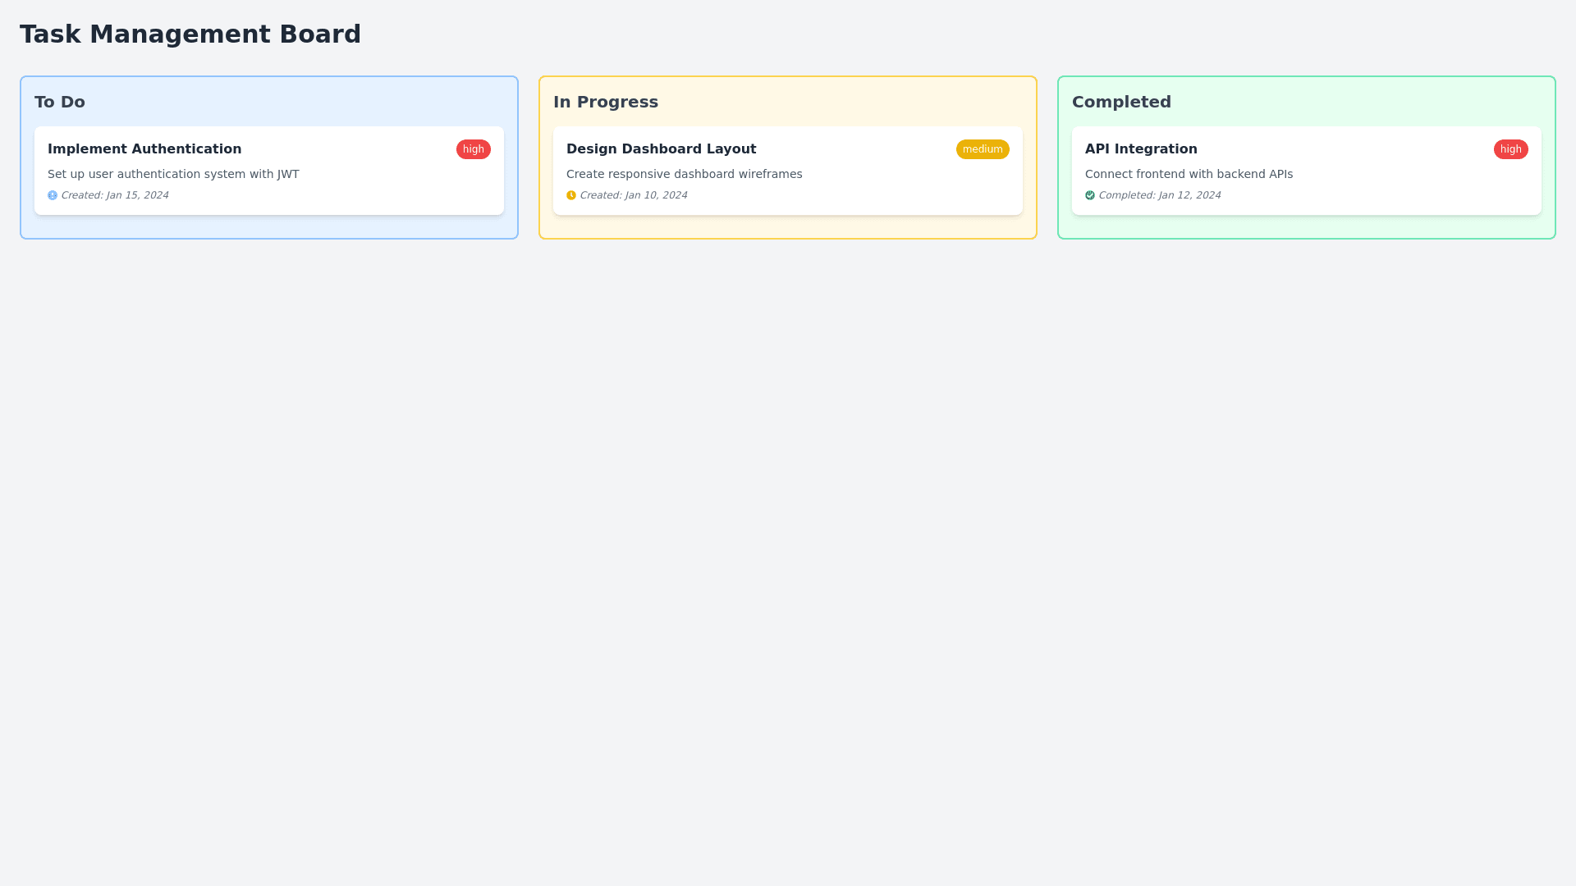1576x886 pixels.
Task: Click the Created Jan 10, 2024 date
Action: click(x=634, y=195)
